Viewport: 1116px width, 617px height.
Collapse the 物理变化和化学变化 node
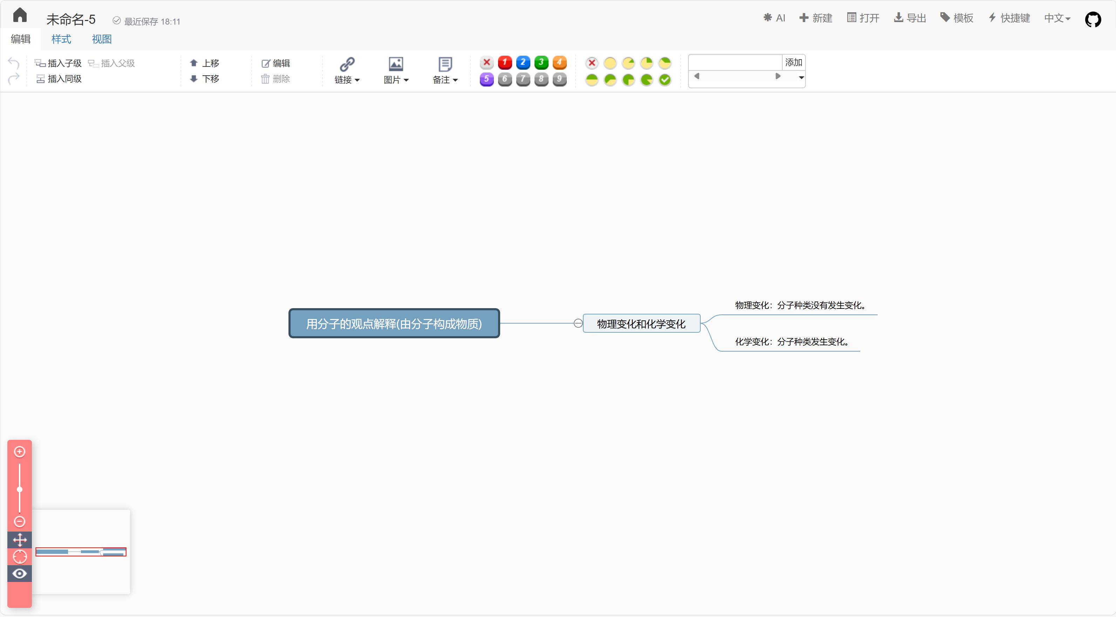pos(578,323)
